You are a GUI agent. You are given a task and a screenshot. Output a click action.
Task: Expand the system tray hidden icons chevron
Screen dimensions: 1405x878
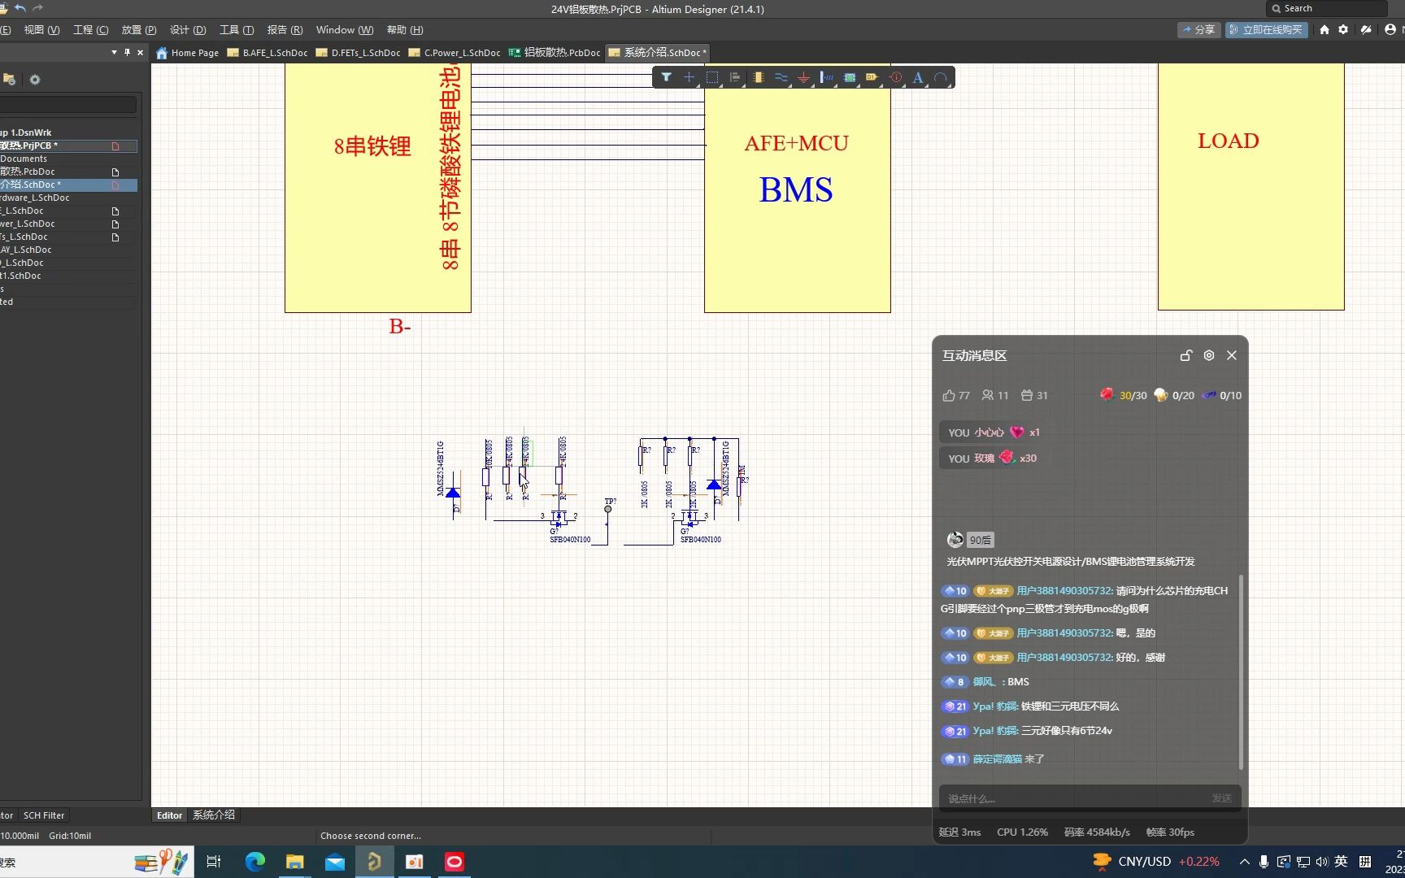[1244, 862]
